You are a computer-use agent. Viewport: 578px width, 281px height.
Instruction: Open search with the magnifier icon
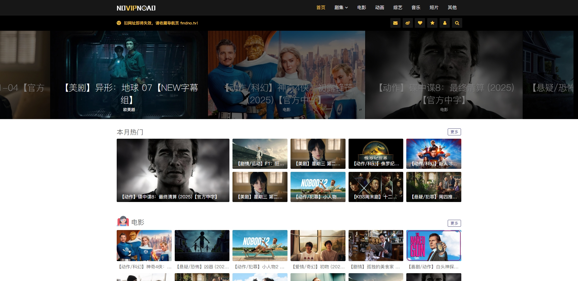pyautogui.click(x=457, y=23)
